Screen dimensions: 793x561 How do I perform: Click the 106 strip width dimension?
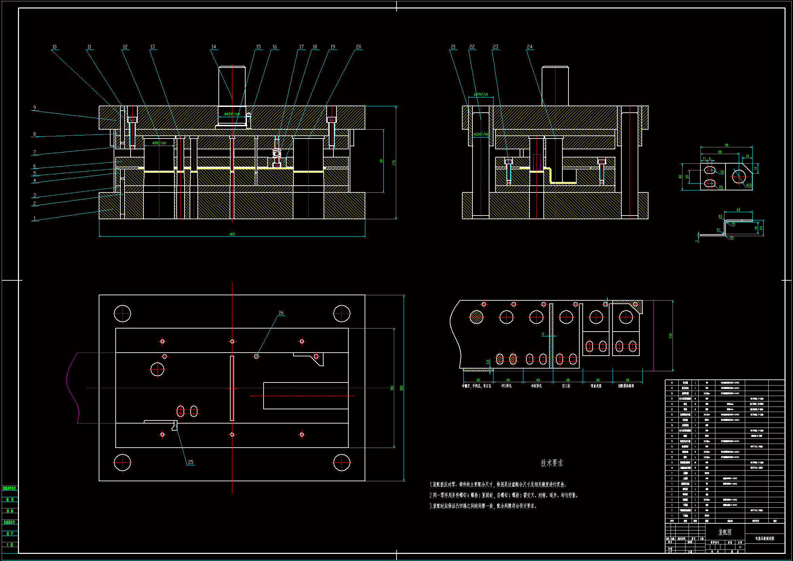point(671,336)
